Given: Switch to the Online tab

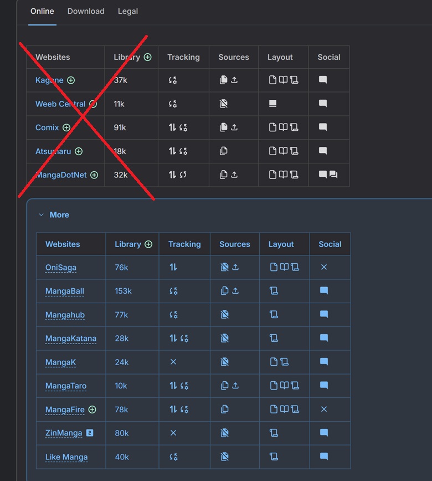Looking at the screenshot, I should 42,11.
